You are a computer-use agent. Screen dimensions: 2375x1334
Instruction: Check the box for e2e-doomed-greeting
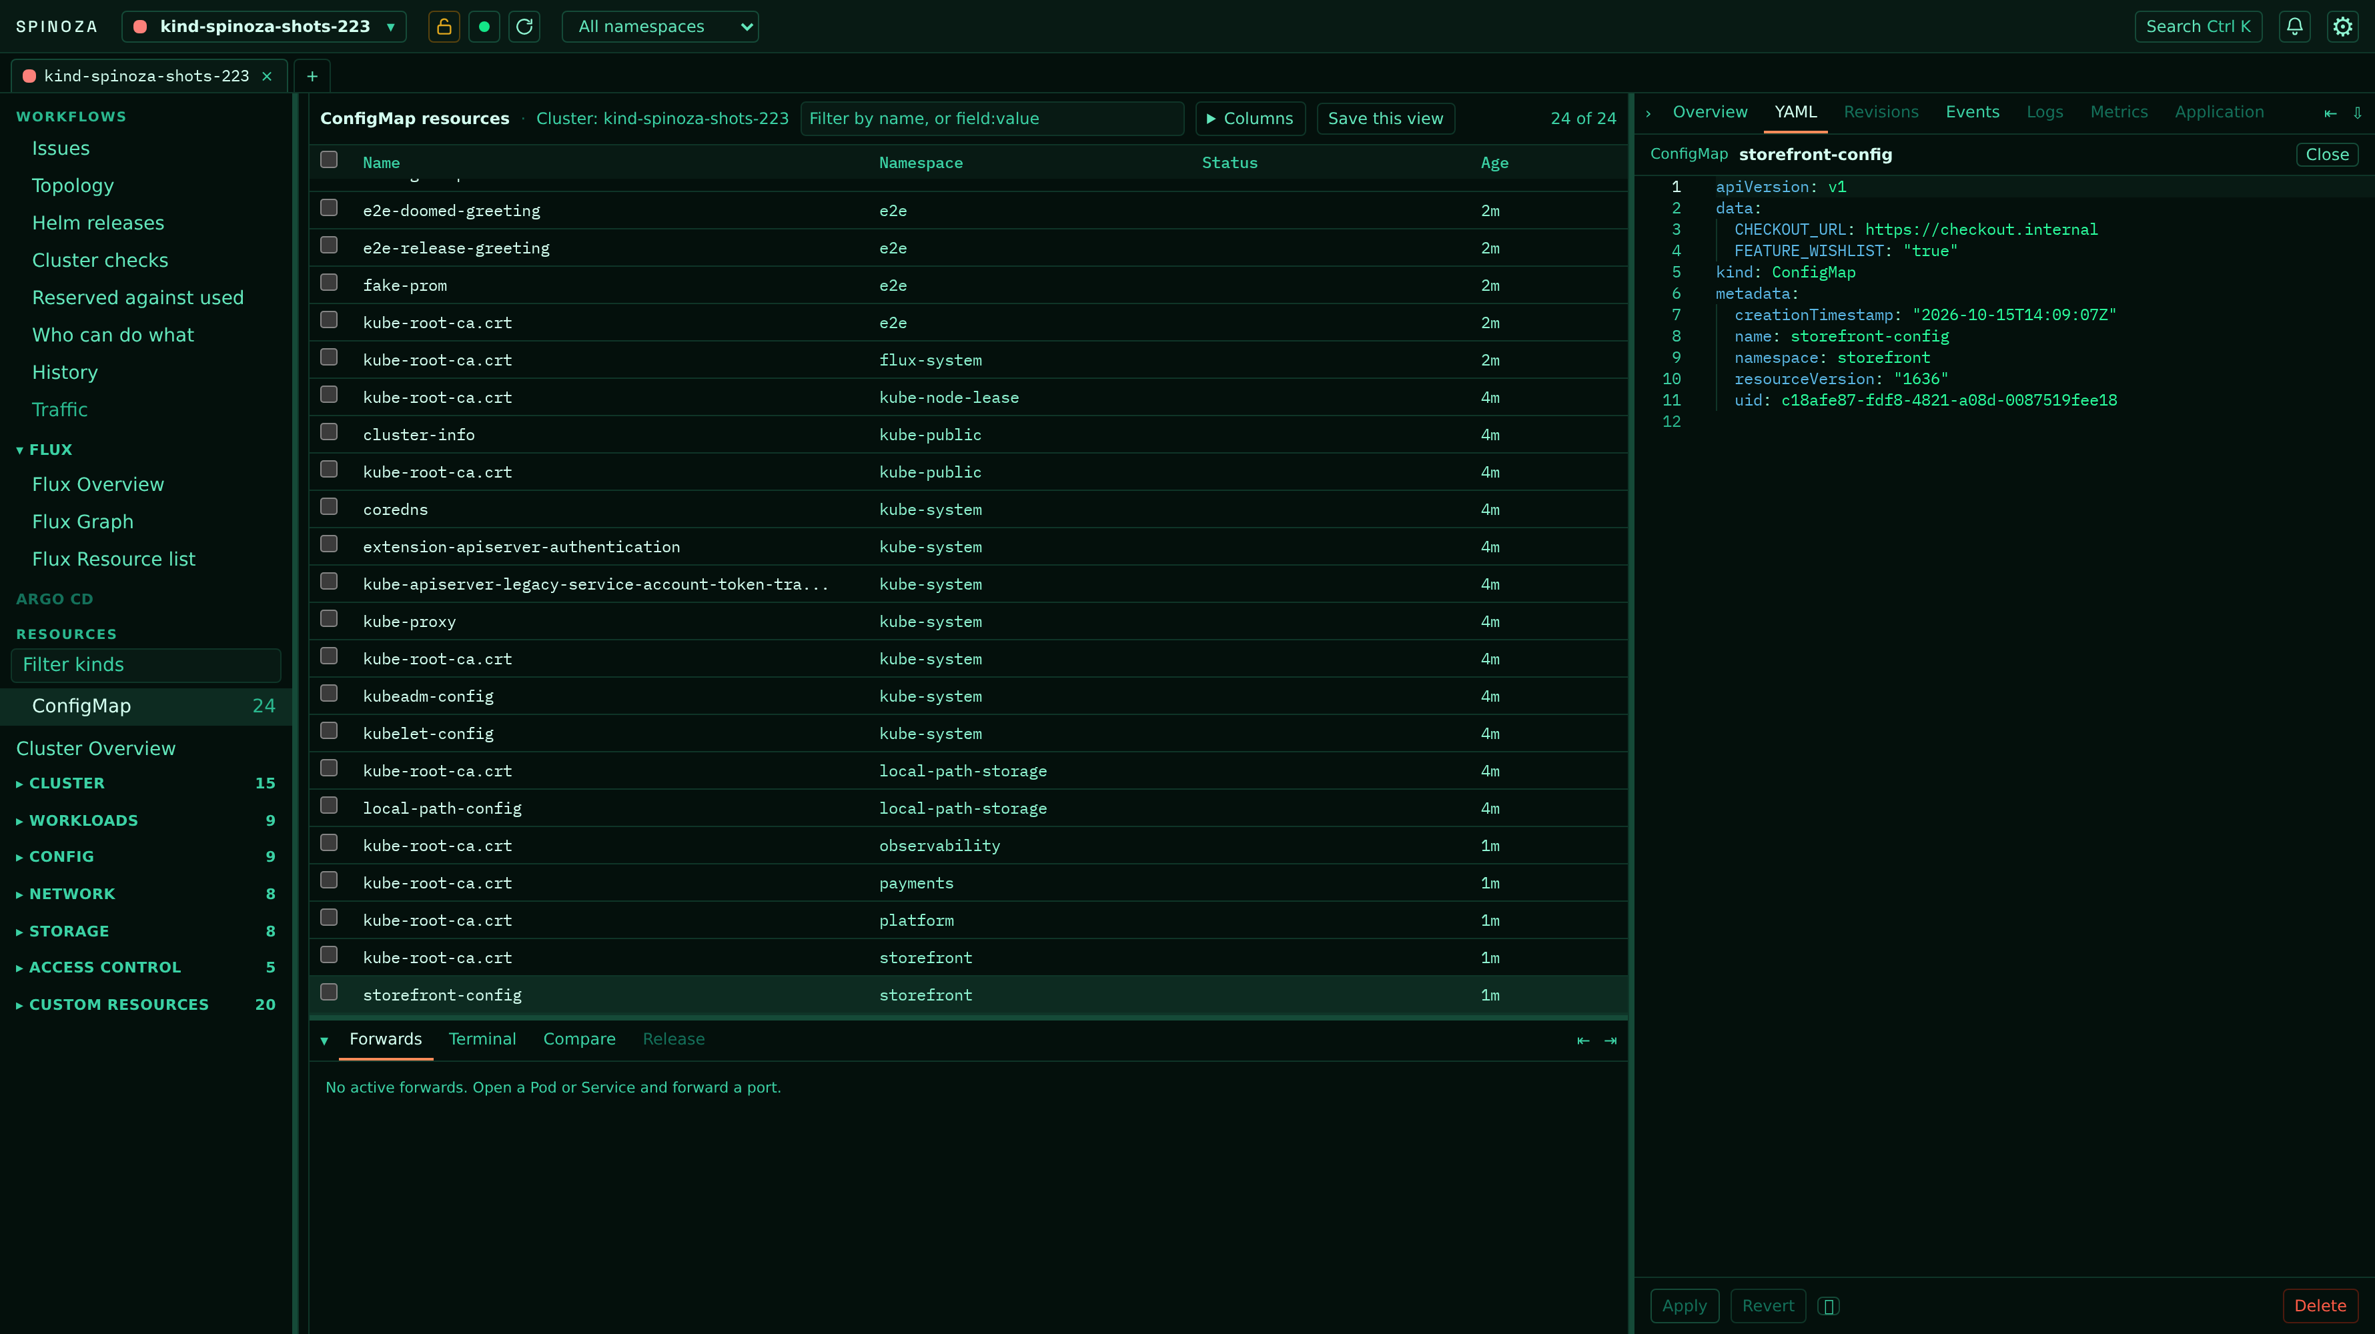coord(329,207)
